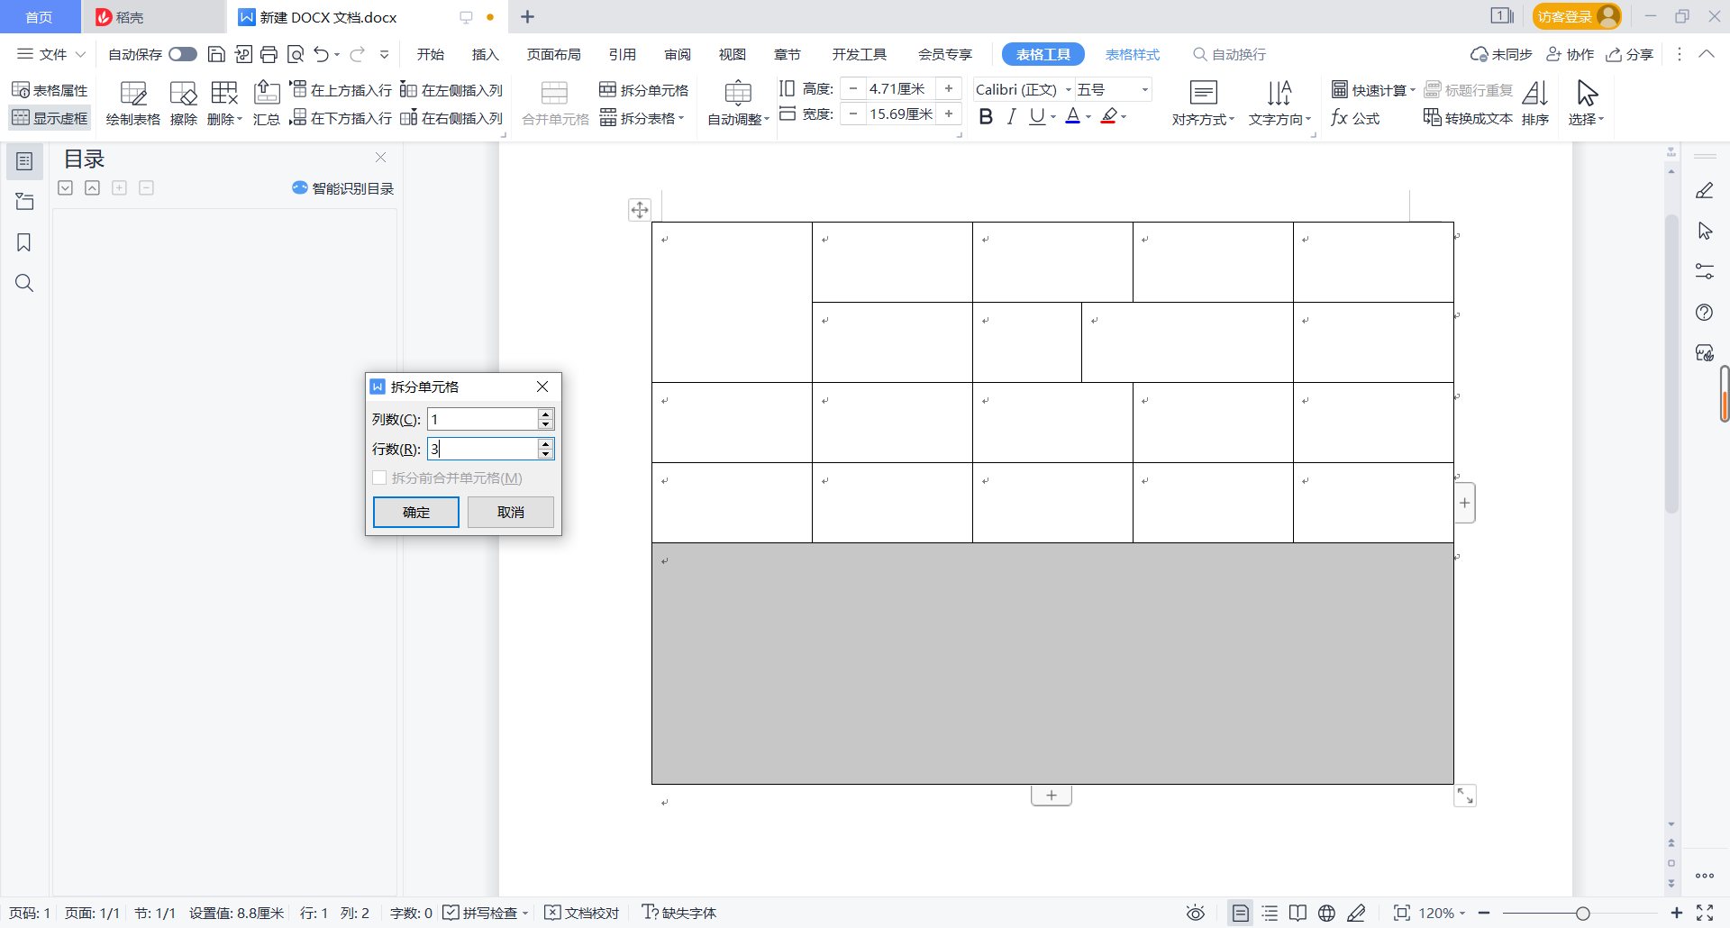
Task: Open the References (引用) tab
Action: point(622,54)
